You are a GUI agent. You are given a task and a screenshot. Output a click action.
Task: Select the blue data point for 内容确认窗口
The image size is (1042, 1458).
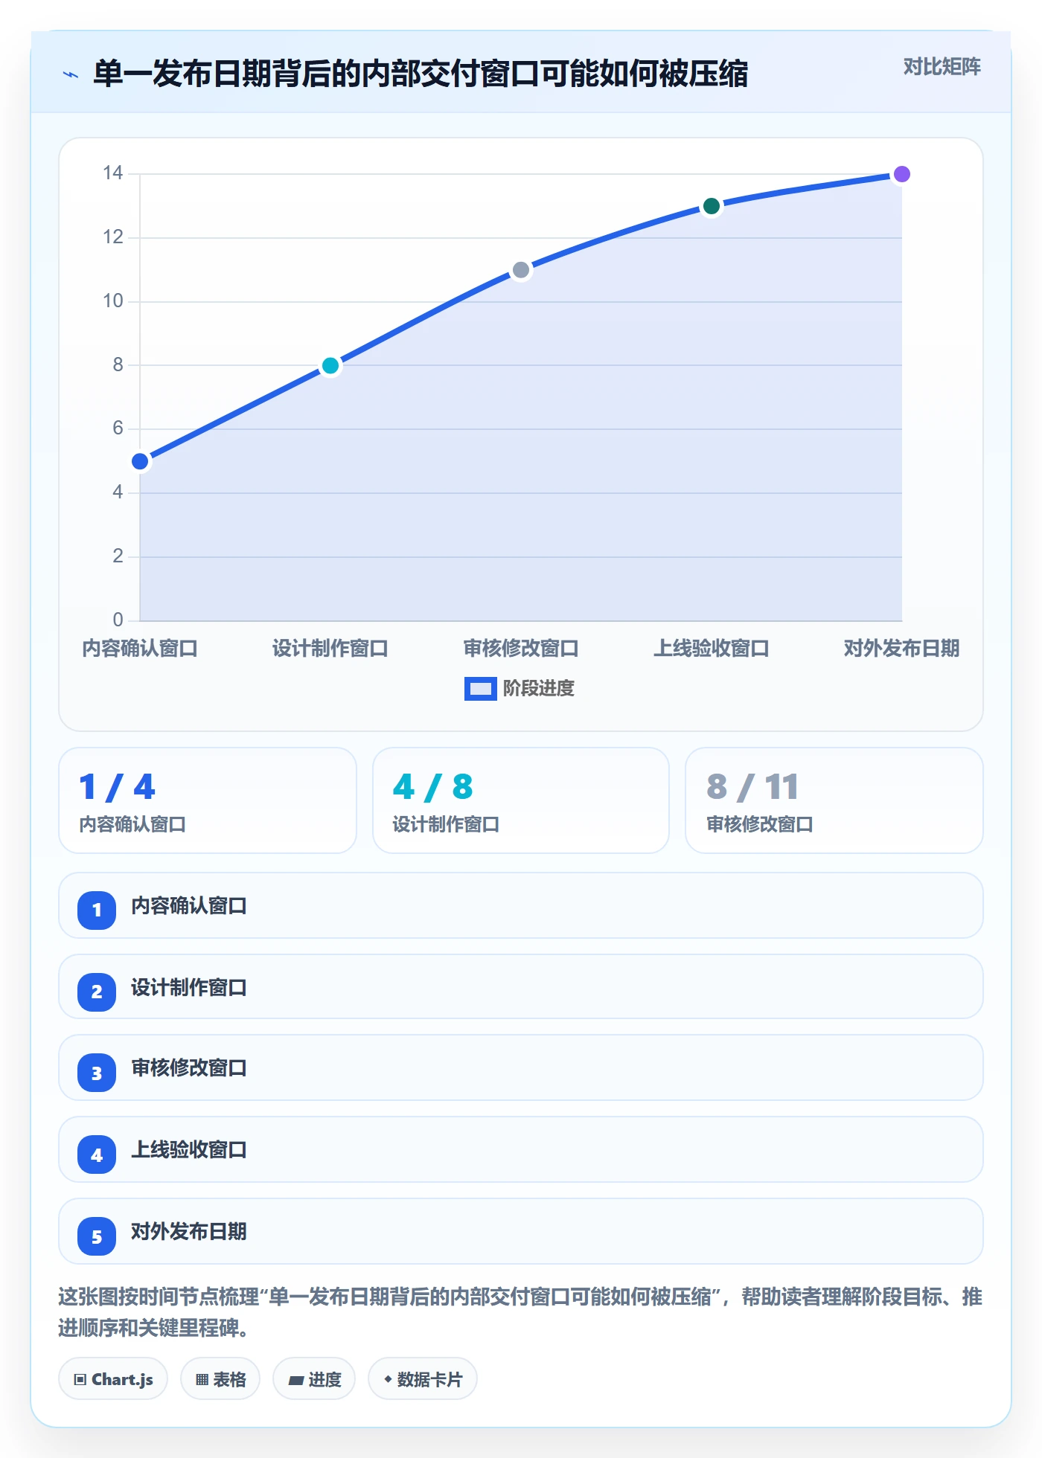(140, 461)
